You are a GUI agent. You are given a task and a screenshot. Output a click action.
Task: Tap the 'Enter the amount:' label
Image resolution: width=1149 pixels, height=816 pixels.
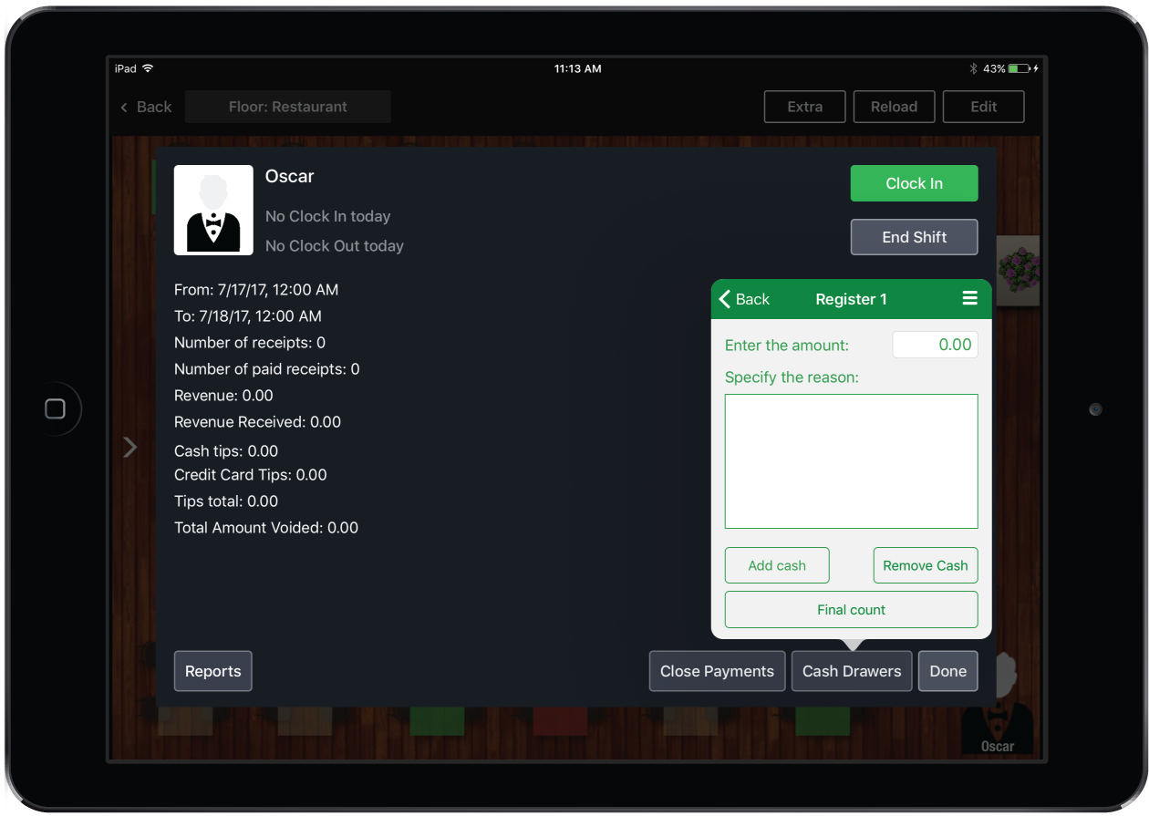coord(787,346)
